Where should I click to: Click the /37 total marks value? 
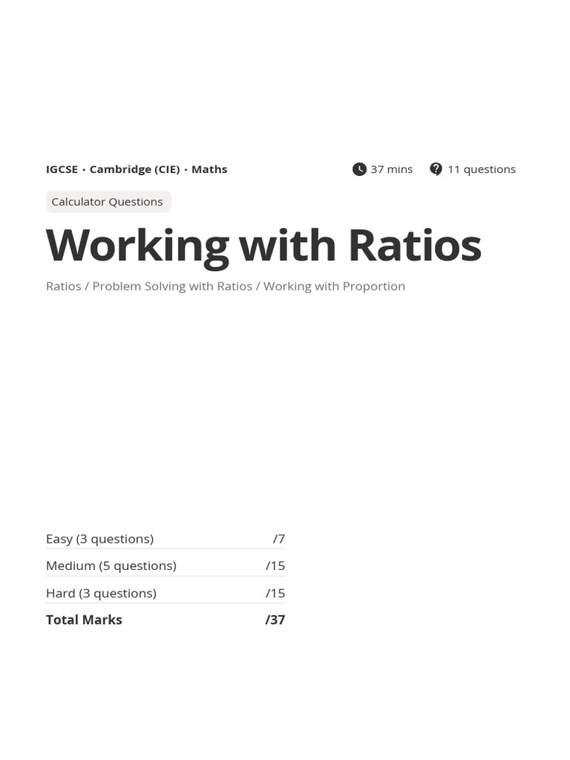point(275,620)
